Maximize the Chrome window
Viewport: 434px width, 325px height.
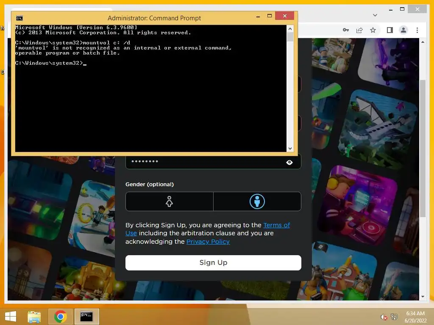[x=402, y=9]
